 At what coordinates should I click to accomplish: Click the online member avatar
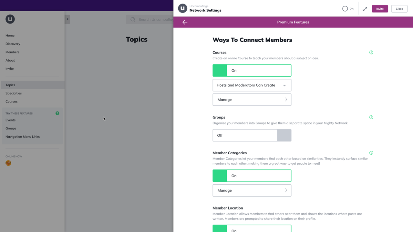[8, 163]
